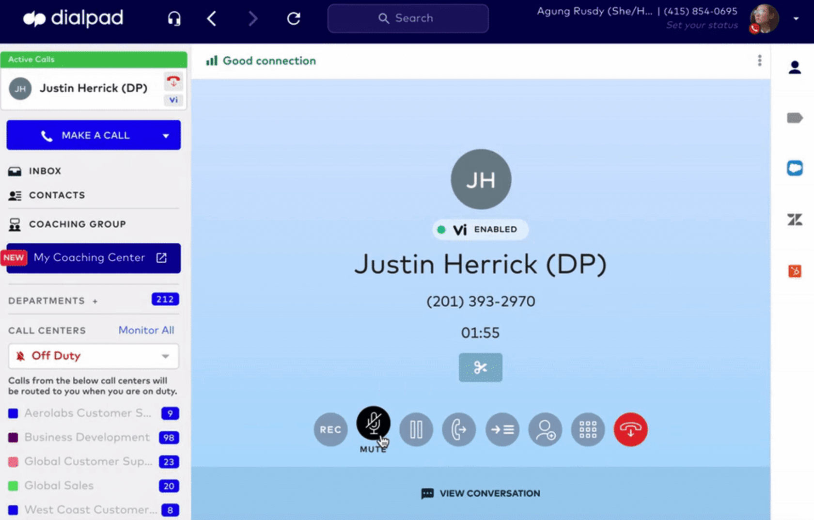Screen dimensions: 814x520
Task: Click the DEPARTMENTS 212 badge
Action: click(x=165, y=299)
